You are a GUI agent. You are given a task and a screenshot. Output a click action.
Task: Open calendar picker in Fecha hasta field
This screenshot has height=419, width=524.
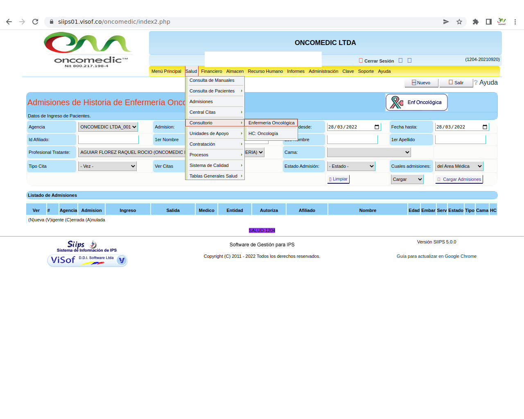click(x=485, y=127)
